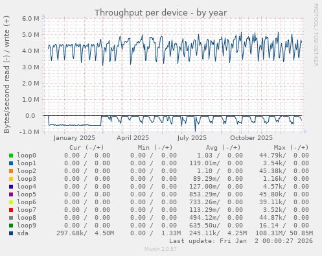Select the loop5 legend label

(27, 194)
